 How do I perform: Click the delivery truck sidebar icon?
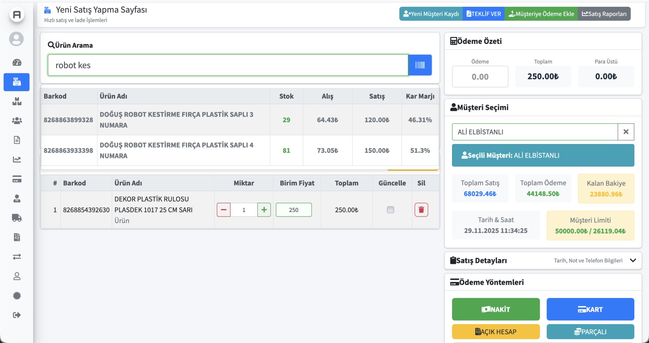coord(17,218)
